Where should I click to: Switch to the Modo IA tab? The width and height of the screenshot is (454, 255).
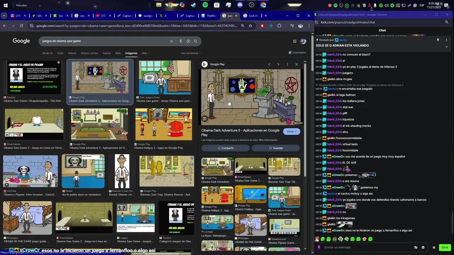click(x=48, y=53)
